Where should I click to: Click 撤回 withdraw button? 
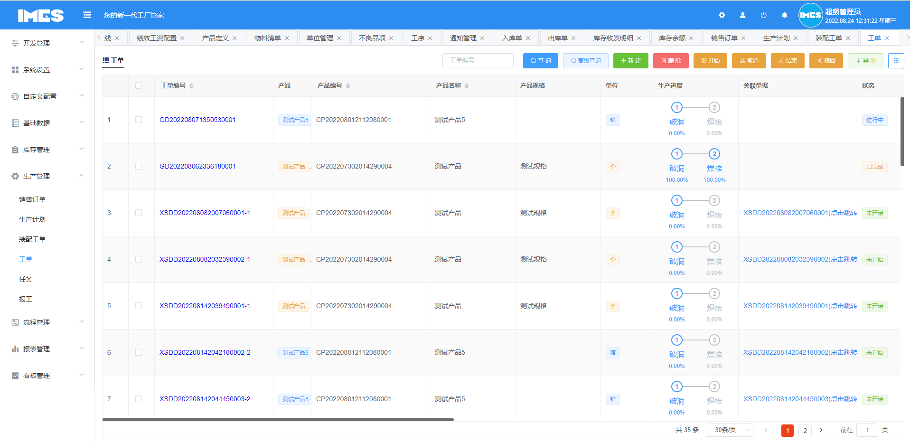coord(826,61)
